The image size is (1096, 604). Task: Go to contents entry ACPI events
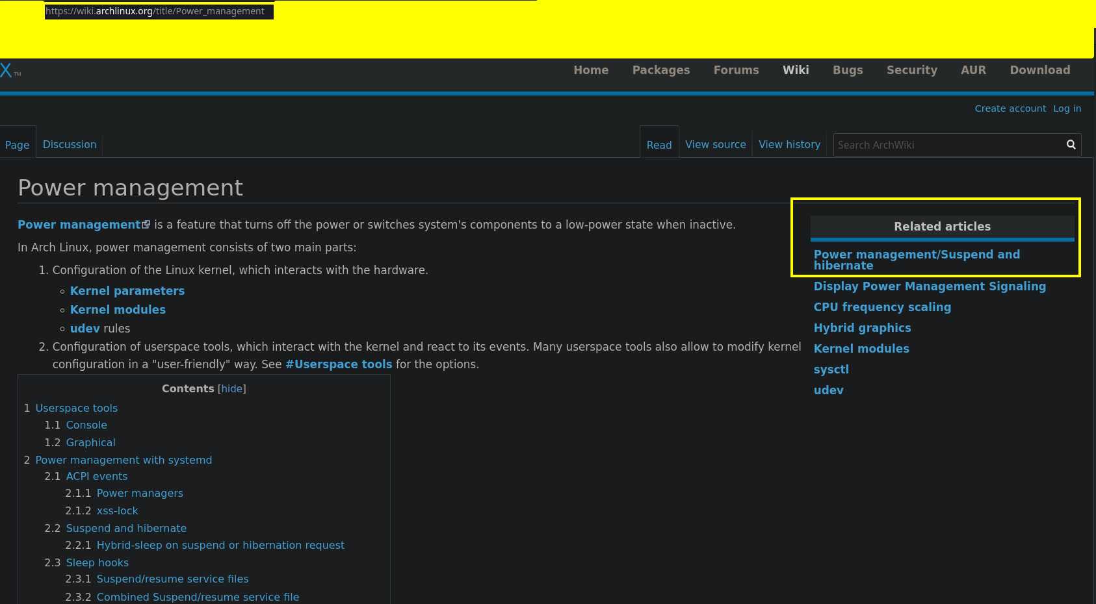pos(97,476)
